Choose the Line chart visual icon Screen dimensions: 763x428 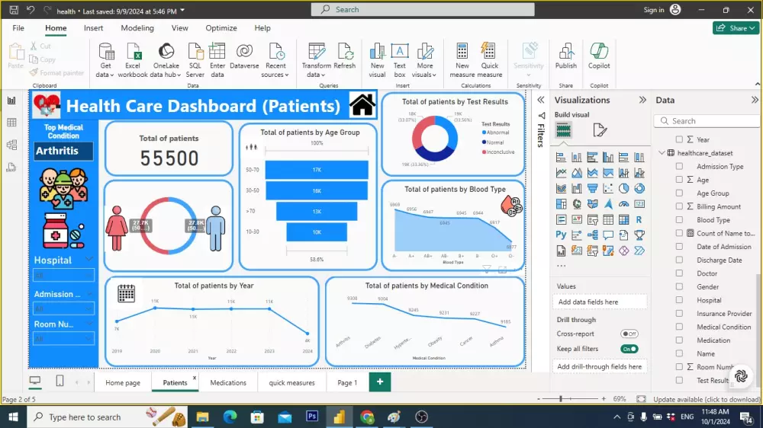[561, 173]
